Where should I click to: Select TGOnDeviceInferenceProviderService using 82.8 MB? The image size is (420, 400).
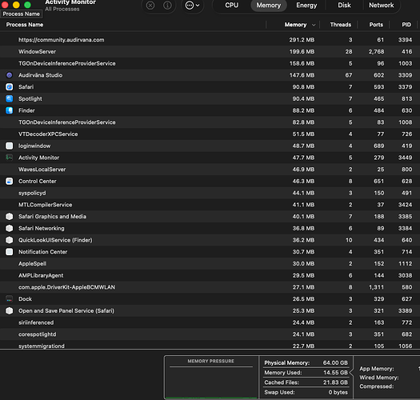coord(210,122)
